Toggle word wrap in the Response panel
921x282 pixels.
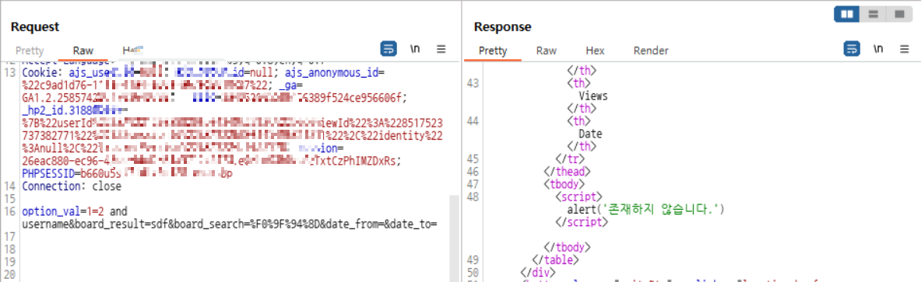[852, 49]
